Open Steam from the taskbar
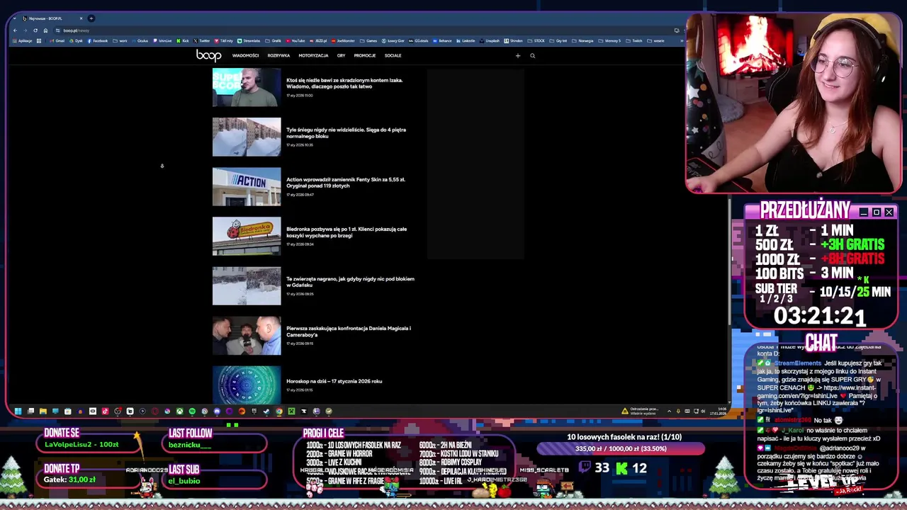The width and height of the screenshot is (907, 510). coord(266,411)
